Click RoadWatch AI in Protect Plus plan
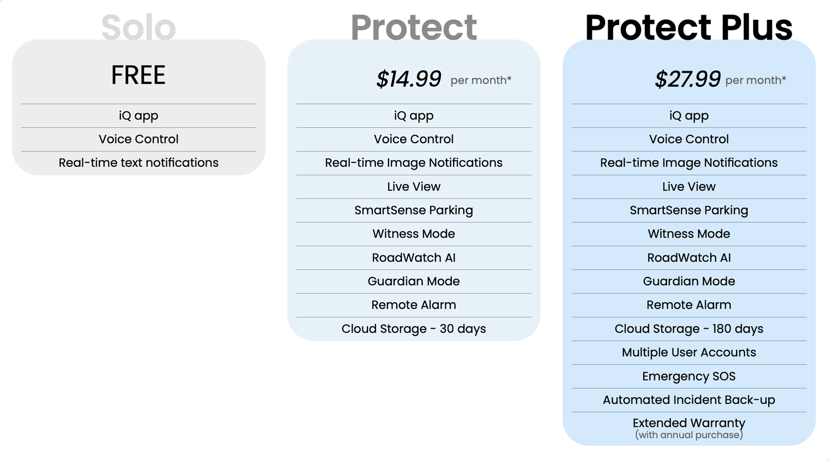The width and height of the screenshot is (829, 461). [x=689, y=258]
